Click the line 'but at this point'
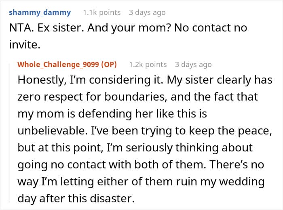This screenshot has height=210, width=283. 135,148
